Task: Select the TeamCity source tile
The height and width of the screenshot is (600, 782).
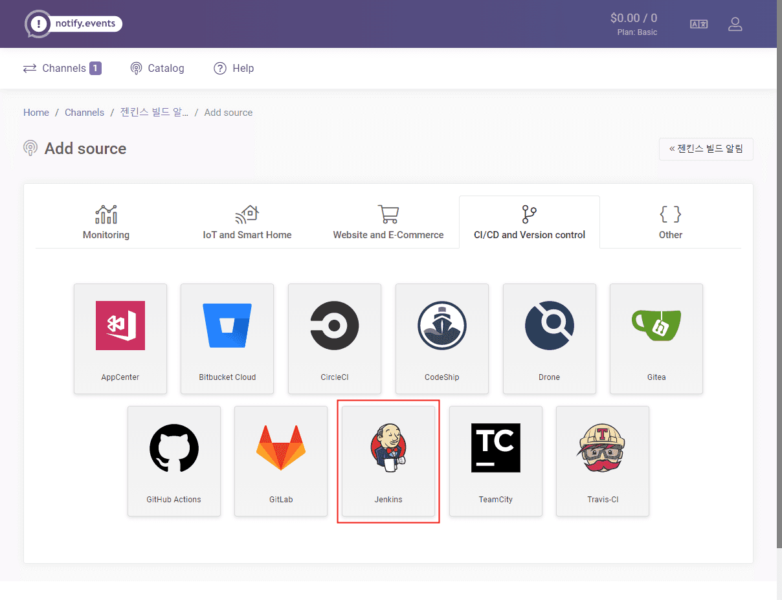Action: (496, 461)
